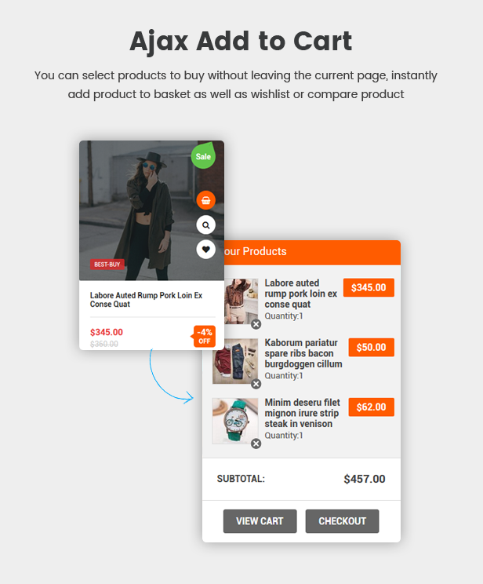
Task: Click the orange add-to-basket icon
Action: pyautogui.click(x=205, y=200)
